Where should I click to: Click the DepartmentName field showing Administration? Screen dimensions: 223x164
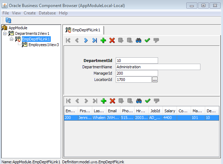point(158,67)
